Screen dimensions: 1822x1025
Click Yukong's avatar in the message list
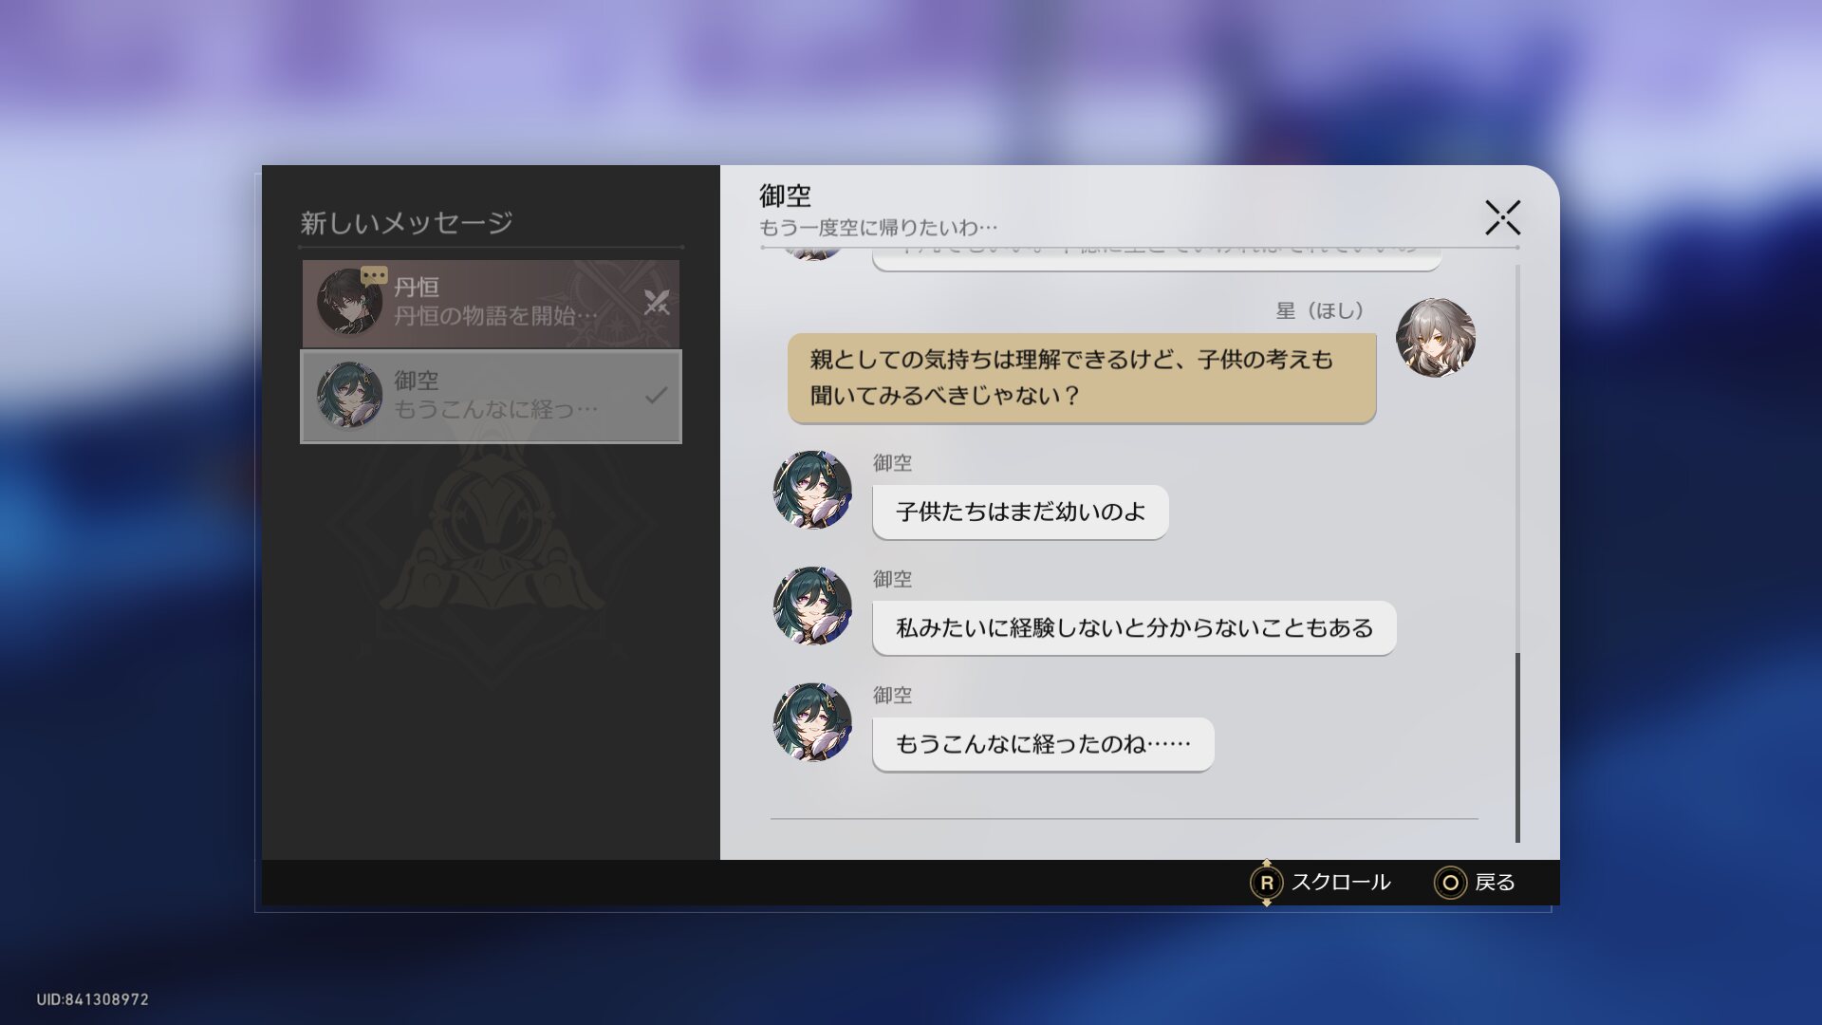[348, 396]
